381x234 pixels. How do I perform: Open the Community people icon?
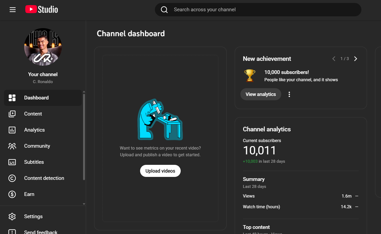point(12,146)
